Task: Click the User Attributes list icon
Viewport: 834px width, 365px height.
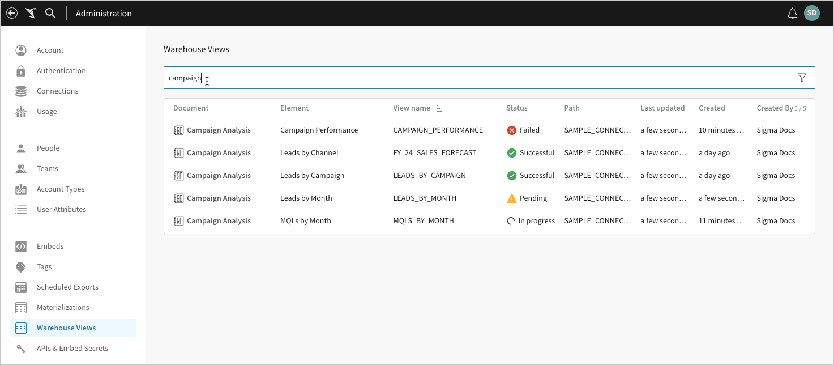Action: coord(21,210)
